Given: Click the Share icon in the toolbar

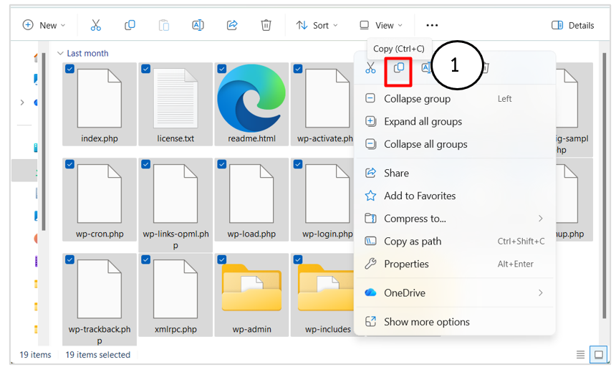Looking at the screenshot, I should tap(232, 25).
